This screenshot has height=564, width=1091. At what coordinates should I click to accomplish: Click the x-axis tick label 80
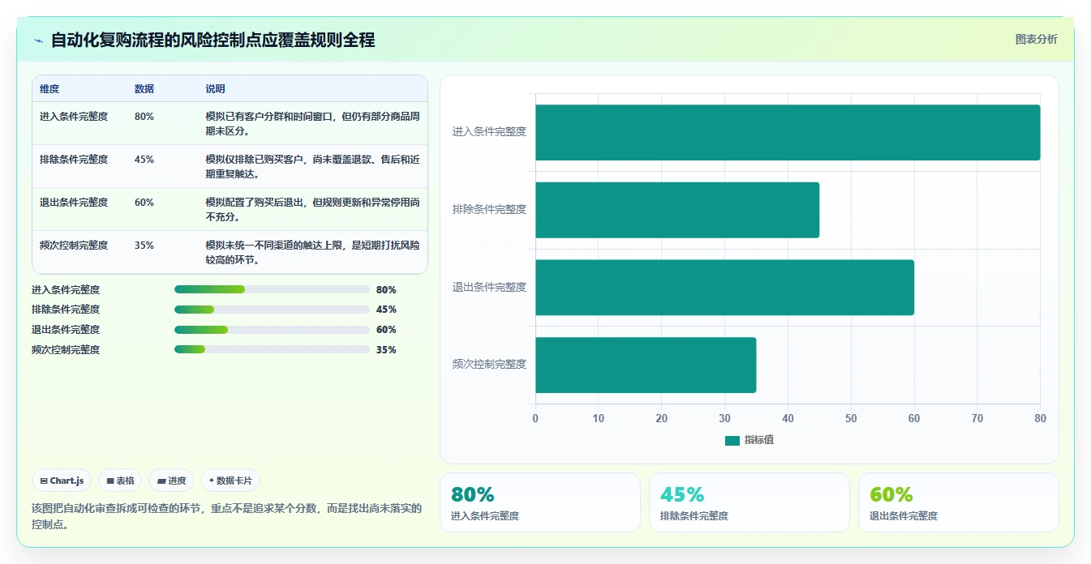click(x=1040, y=419)
